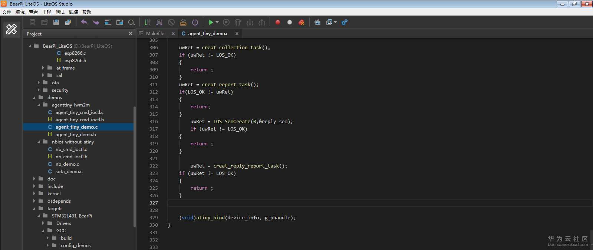Open the 编辑 (Edit) menu
This screenshot has height=250, width=593.
pos(20,12)
